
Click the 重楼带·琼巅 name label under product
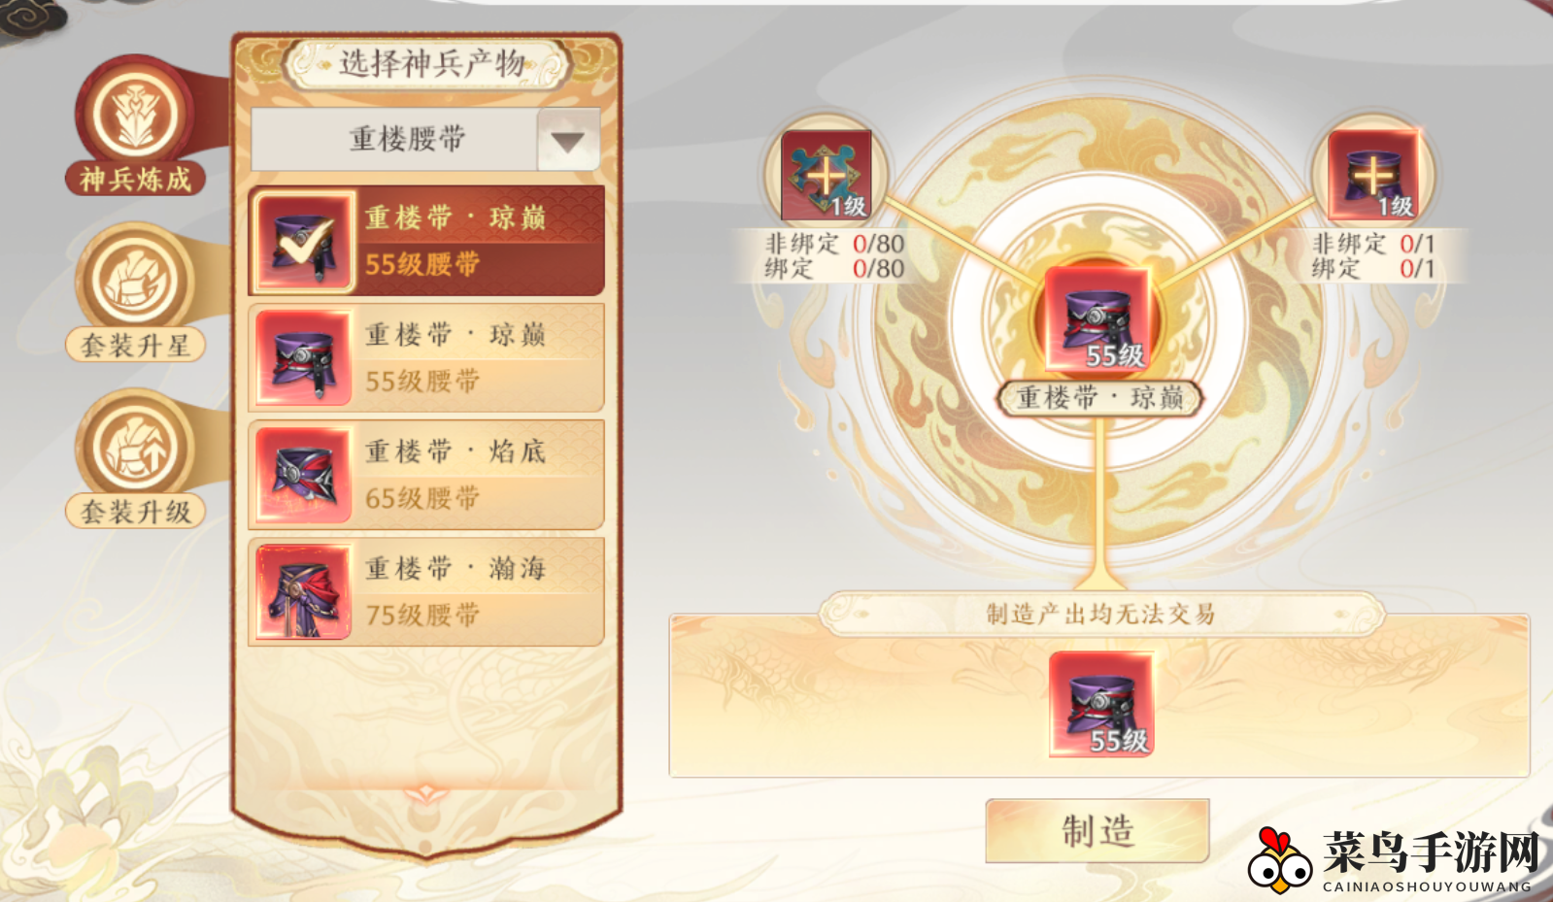(1100, 398)
